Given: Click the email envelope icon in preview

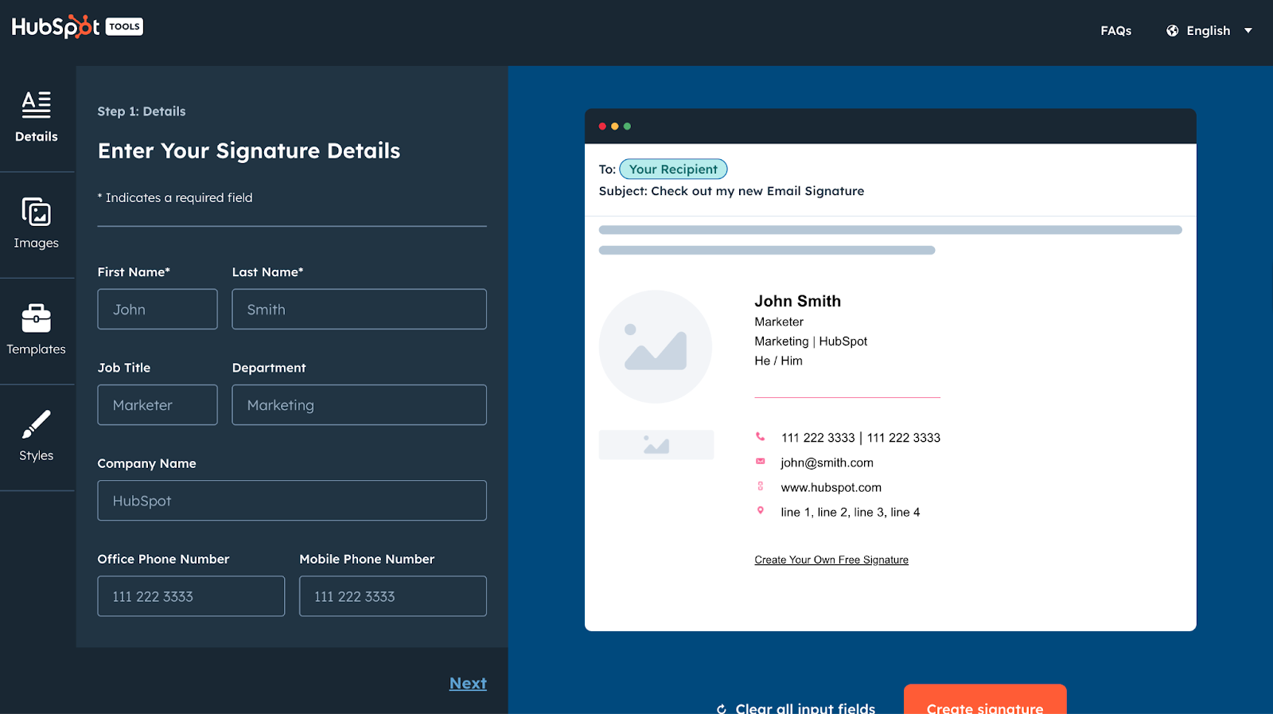Looking at the screenshot, I should [761, 462].
